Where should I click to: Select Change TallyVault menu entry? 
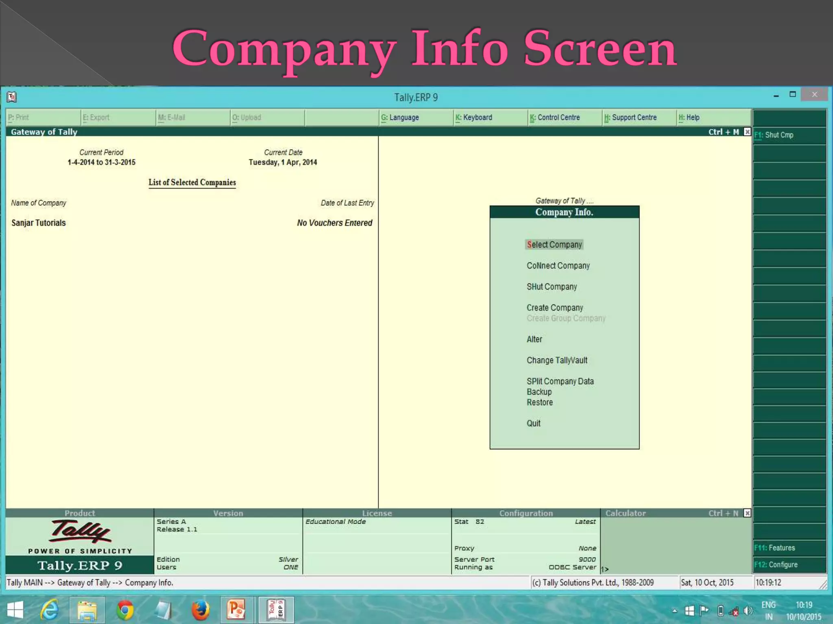tap(557, 360)
